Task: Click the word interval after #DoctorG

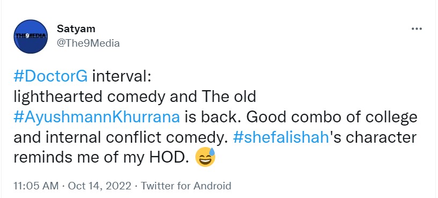Action: pyautogui.click(x=121, y=77)
